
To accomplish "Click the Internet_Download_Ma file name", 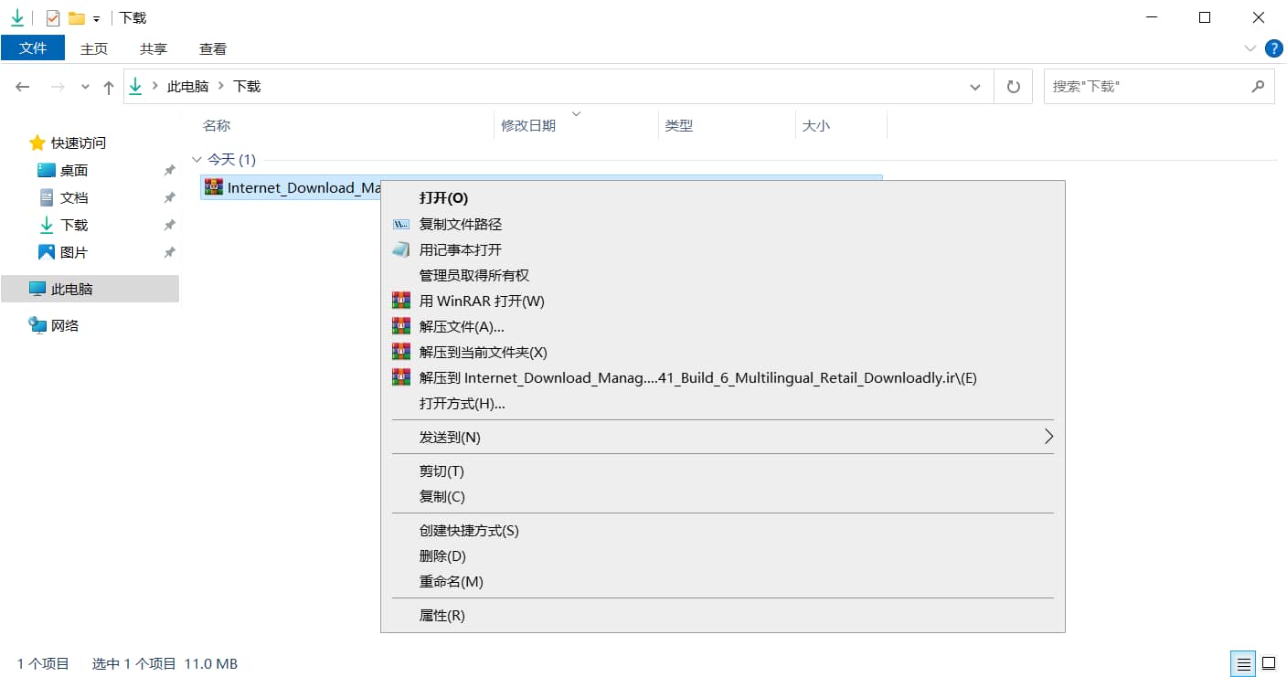I will pyautogui.click(x=303, y=187).
